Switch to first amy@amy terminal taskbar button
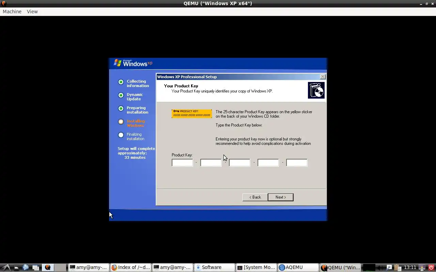 (89, 268)
